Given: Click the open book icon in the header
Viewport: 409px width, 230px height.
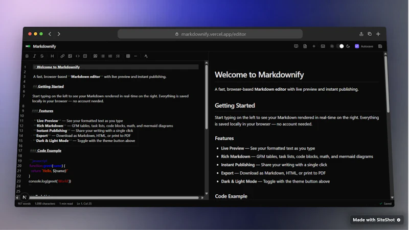Looking at the screenshot, I should (x=296, y=46).
